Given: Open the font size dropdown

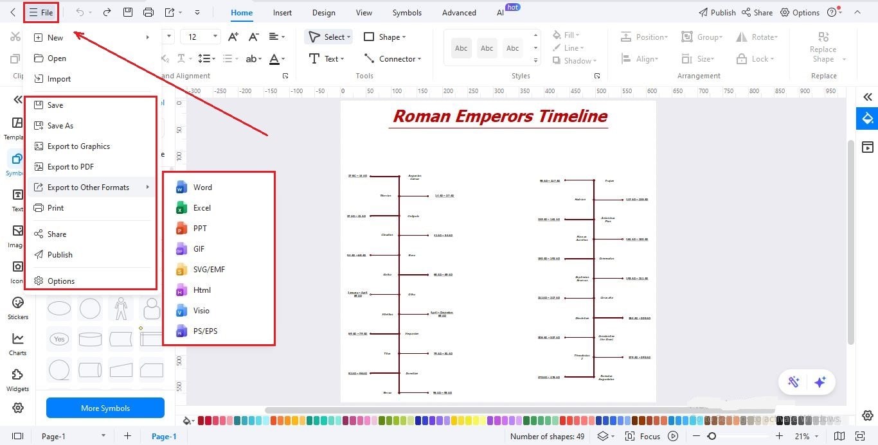Looking at the screenshot, I should 214,36.
